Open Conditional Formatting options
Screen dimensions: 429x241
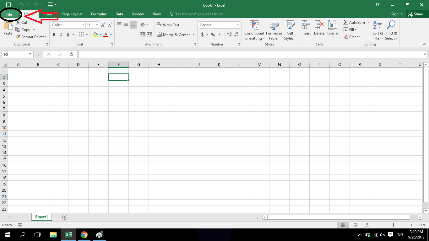click(x=254, y=30)
